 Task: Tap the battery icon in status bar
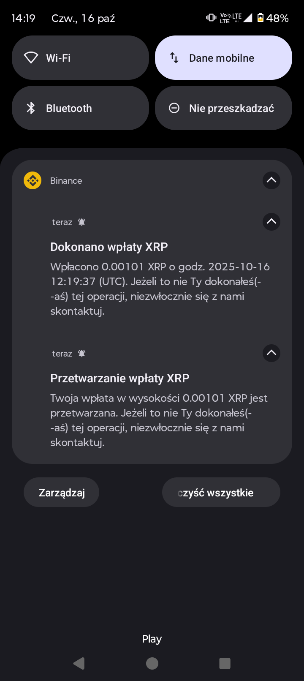pos(261,18)
